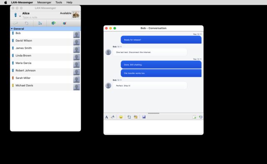Viewport: 267px width, 164px height.
Task: Select James Smith in the contact list
Action: pos(45,49)
